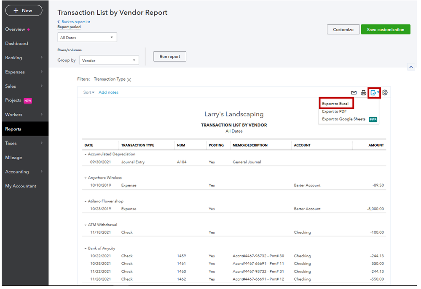Click the Larry's Landscaping report title
The width and height of the screenshot is (421, 289).
(x=234, y=114)
